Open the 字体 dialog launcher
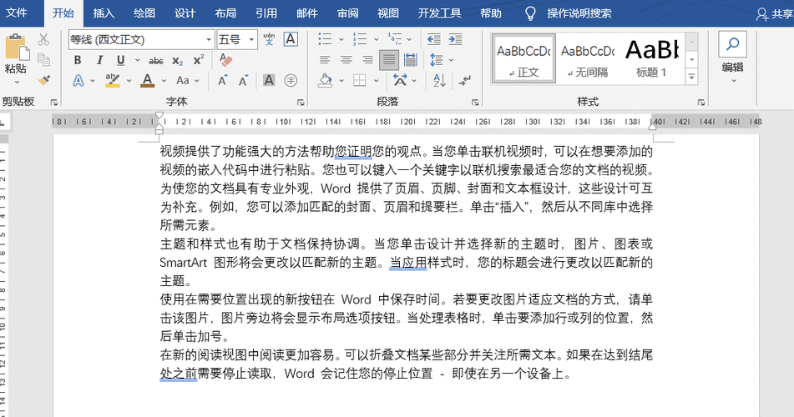This screenshot has height=417, width=794. (301, 103)
